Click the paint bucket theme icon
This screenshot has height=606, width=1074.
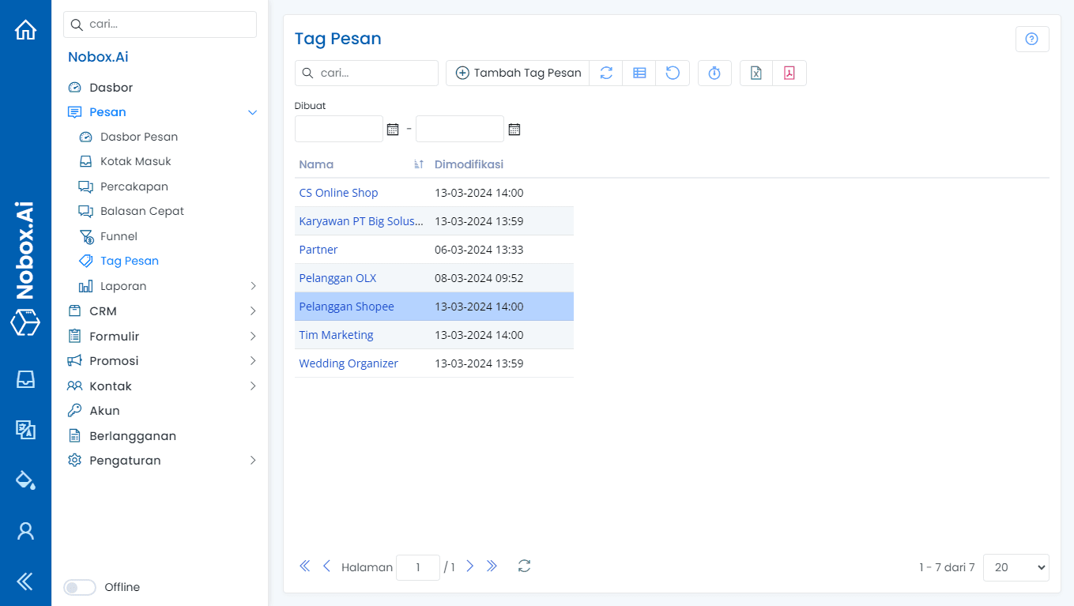click(x=25, y=480)
